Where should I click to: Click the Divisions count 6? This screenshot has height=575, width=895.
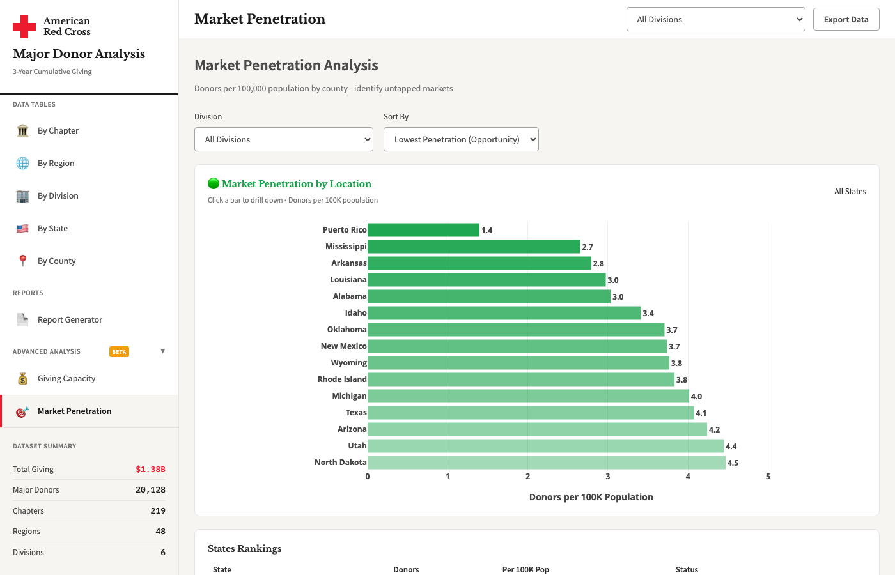point(163,553)
